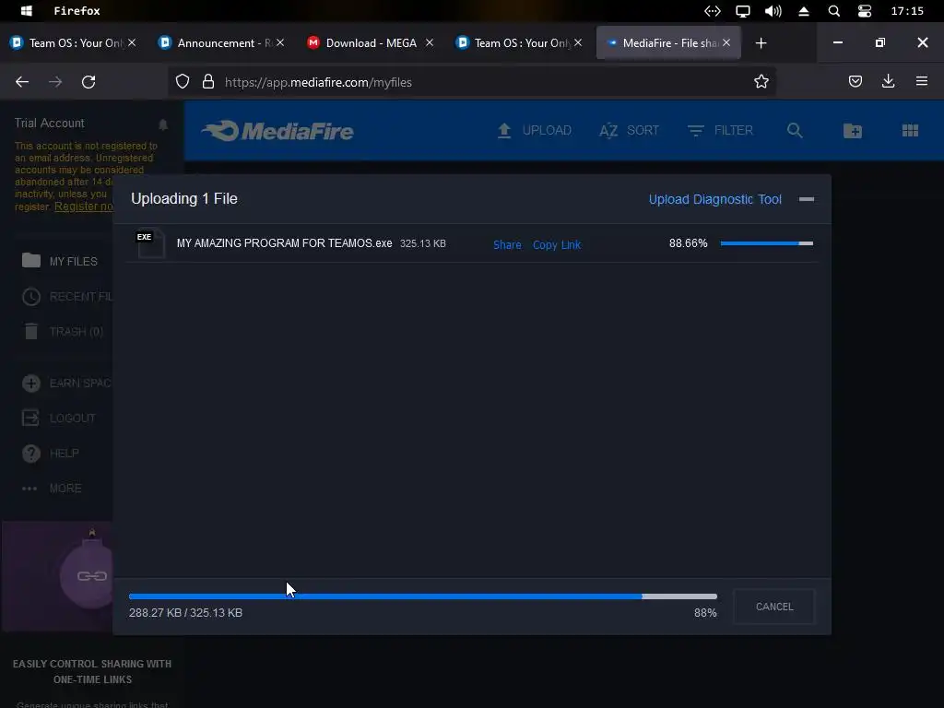
Task: Click the recent files clock icon
Action: click(31, 296)
